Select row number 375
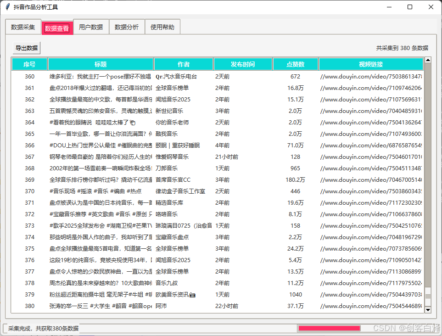442x336 pixels. 29,249
